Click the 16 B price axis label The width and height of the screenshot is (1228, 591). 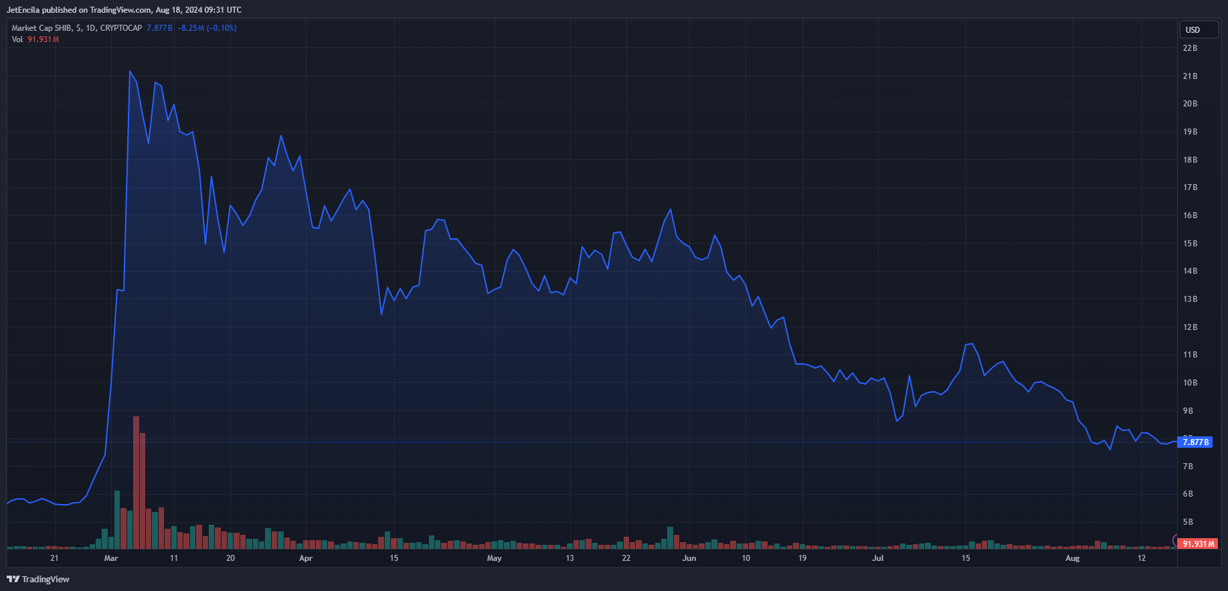point(1190,216)
